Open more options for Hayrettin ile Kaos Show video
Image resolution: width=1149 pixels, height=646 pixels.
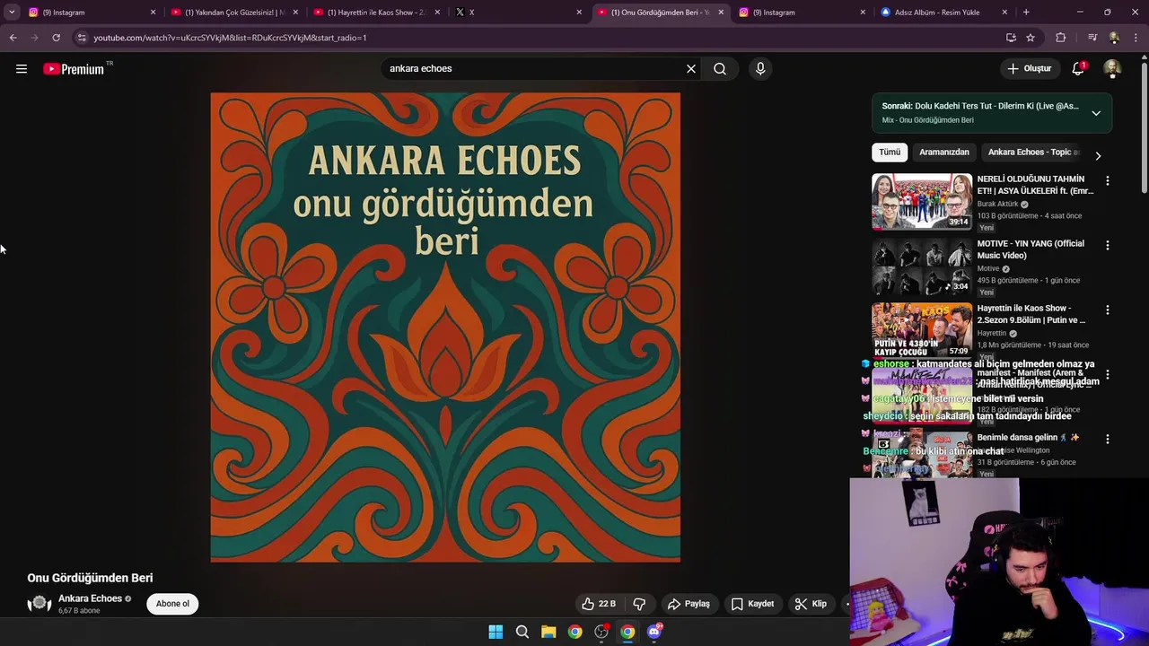(1108, 310)
